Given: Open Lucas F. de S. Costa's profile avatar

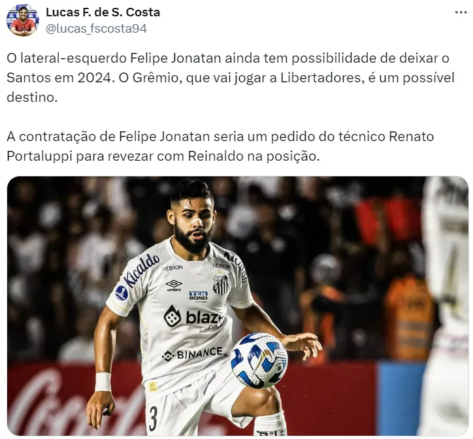Looking at the screenshot, I should pyautogui.click(x=23, y=20).
